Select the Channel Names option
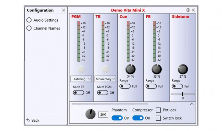 29,28
